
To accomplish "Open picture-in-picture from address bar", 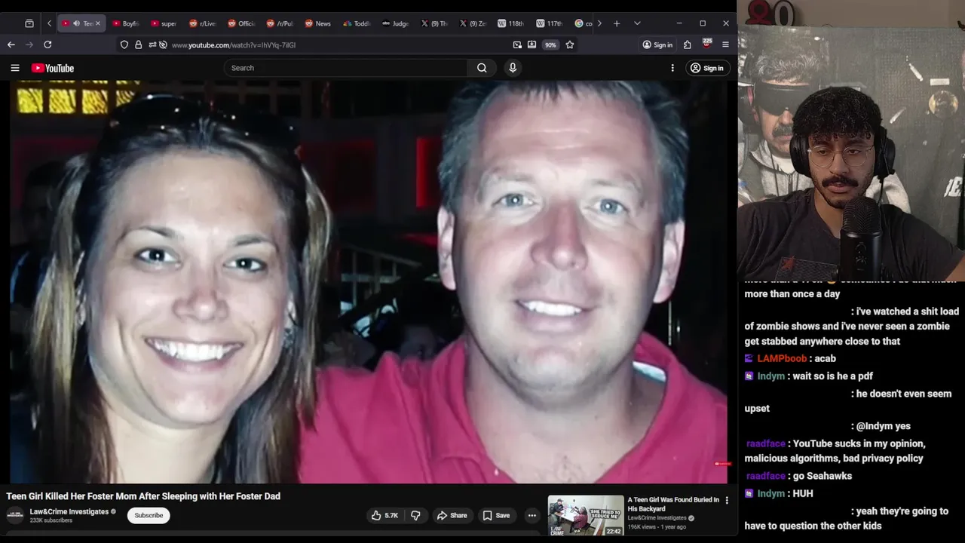I will click(517, 44).
